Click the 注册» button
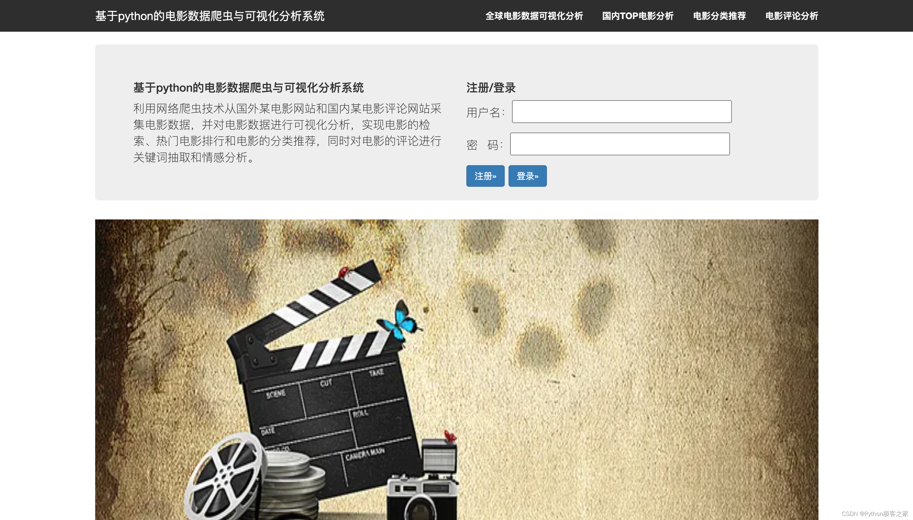The width and height of the screenshot is (913, 520). pos(485,176)
